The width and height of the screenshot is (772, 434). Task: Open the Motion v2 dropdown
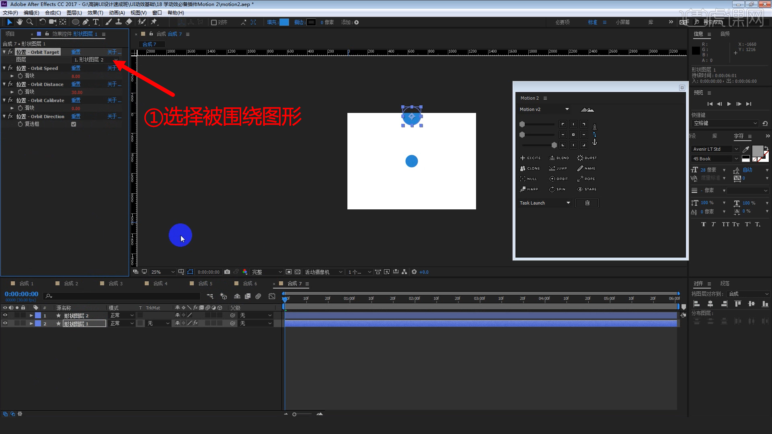pos(544,109)
